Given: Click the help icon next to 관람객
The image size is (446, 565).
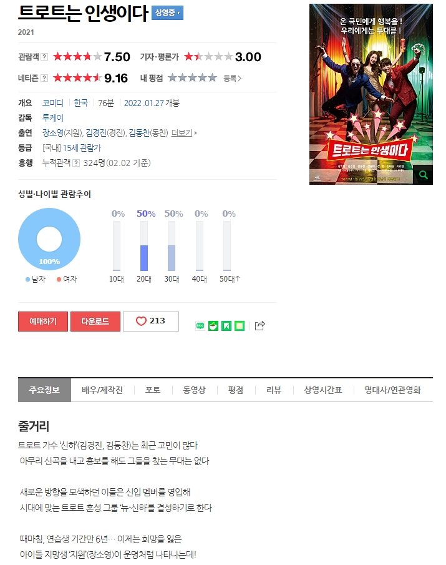Looking at the screenshot, I should click(44, 57).
